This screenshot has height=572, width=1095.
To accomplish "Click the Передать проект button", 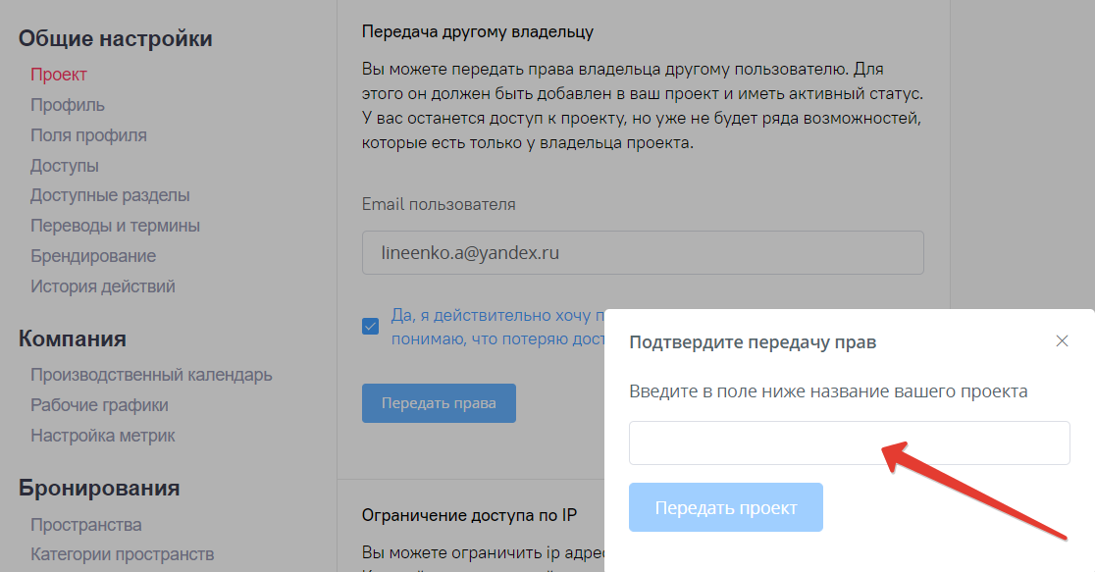I will pyautogui.click(x=725, y=507).
